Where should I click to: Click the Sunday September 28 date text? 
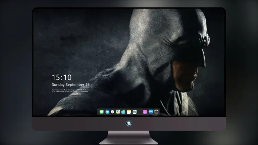pos(71,85)
